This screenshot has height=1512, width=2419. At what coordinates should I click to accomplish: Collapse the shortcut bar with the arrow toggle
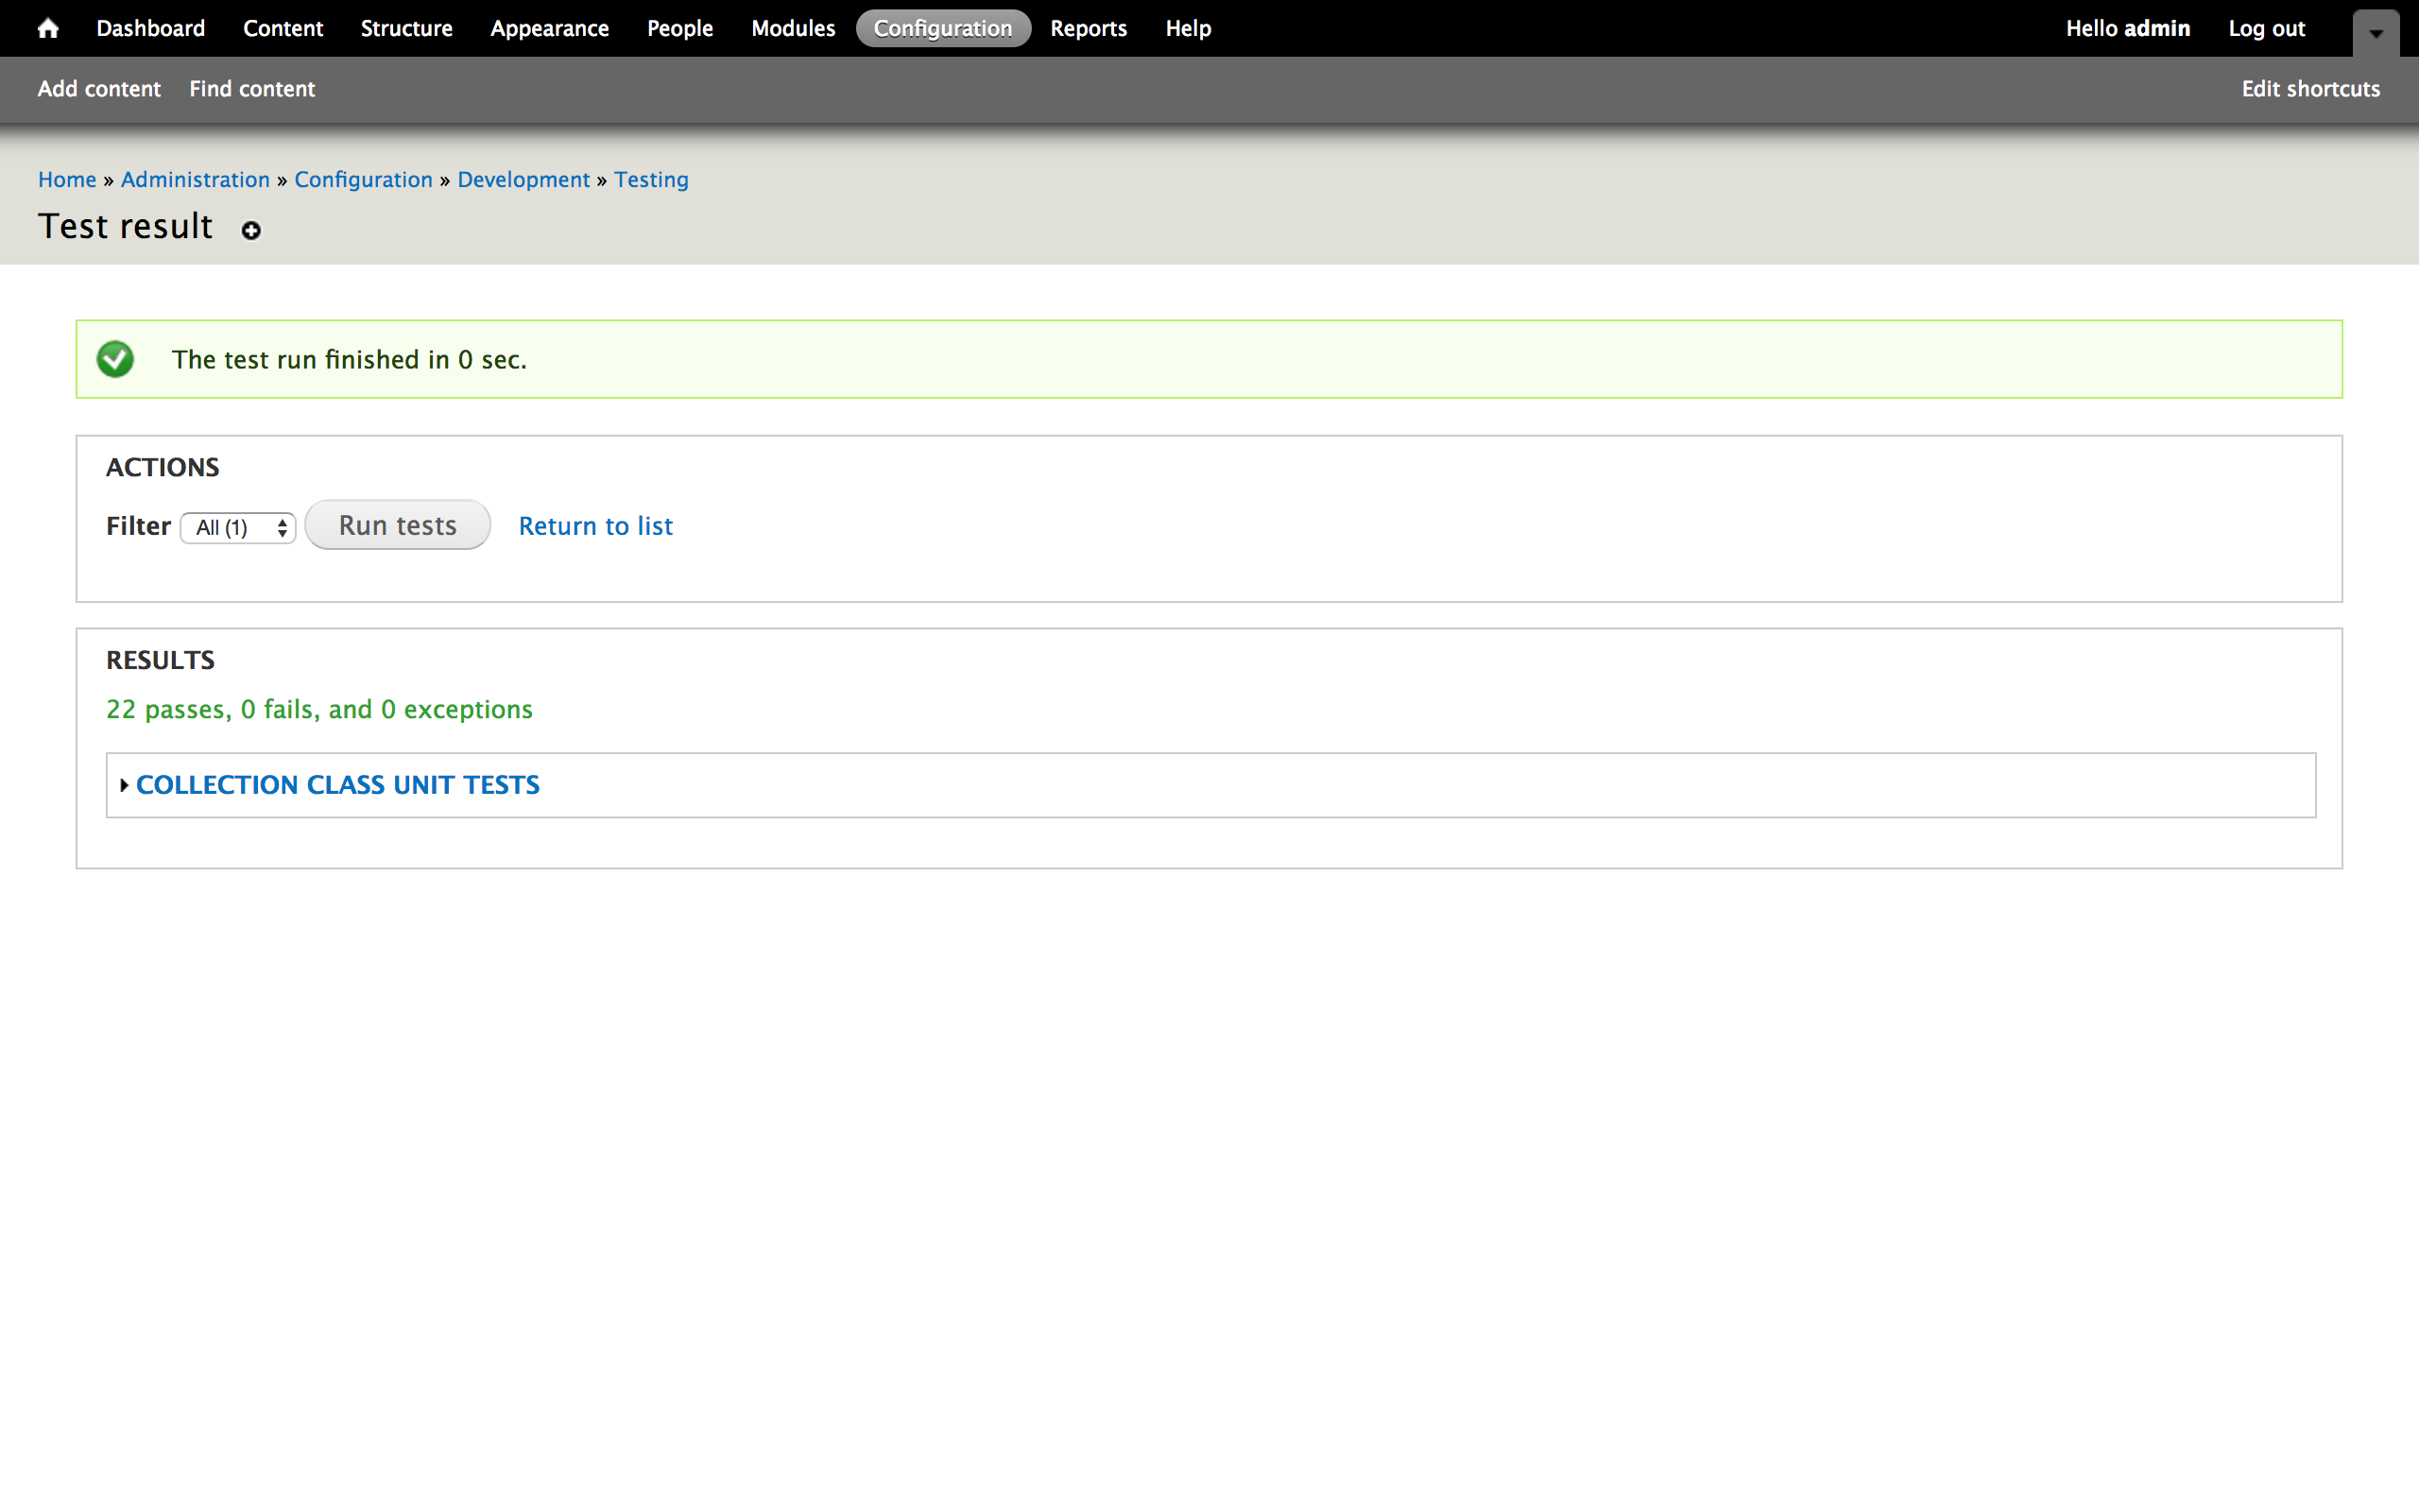tap(2375, 33)
